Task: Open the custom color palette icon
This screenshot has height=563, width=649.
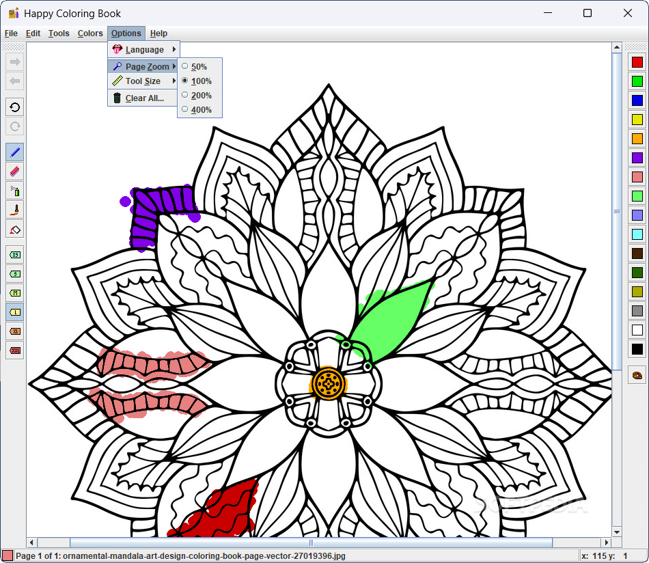Action: click(637, 375)
